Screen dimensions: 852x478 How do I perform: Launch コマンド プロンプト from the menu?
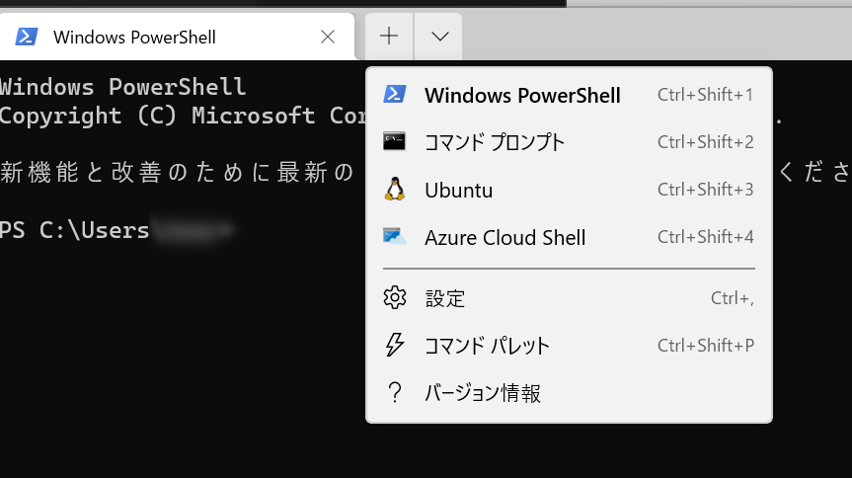[569, 142]
